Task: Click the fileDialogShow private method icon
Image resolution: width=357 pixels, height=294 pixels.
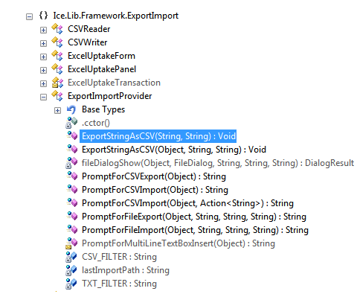Action: [x=71, y=163]
